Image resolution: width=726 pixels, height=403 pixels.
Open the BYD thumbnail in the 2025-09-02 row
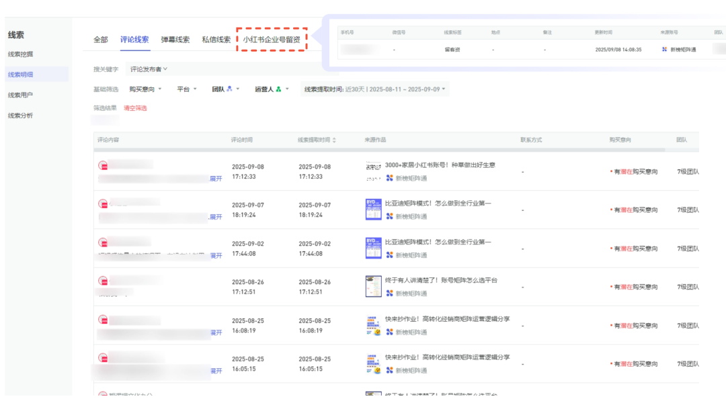click(373, 247)
